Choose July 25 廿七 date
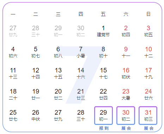164x134 pixels. (x=13, y=116)
